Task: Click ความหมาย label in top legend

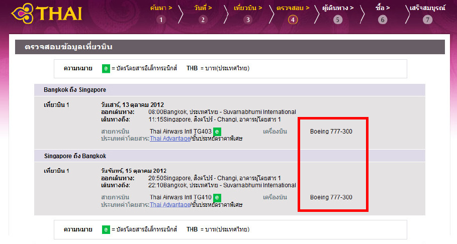Action: coord(78,68)
